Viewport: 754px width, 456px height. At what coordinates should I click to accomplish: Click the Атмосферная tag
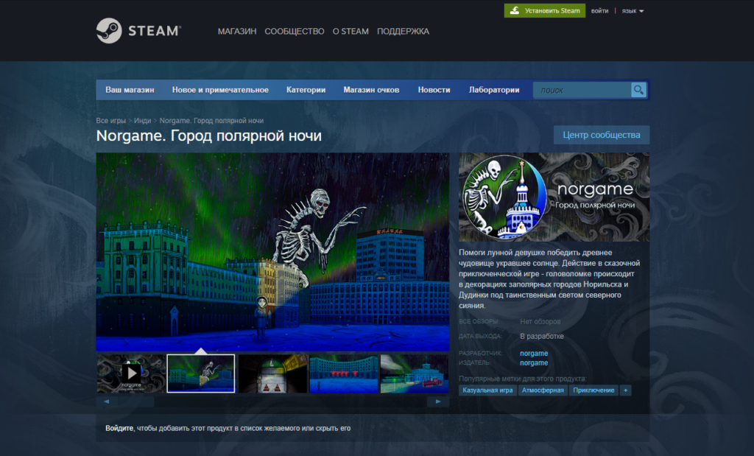coord(543,390)
